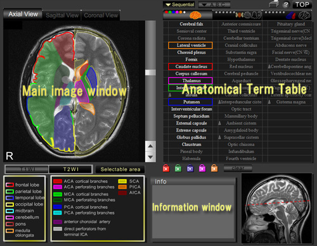Select the ear outline category icon
The height and width of the screenshot is (246, 317).
[259, 15]
